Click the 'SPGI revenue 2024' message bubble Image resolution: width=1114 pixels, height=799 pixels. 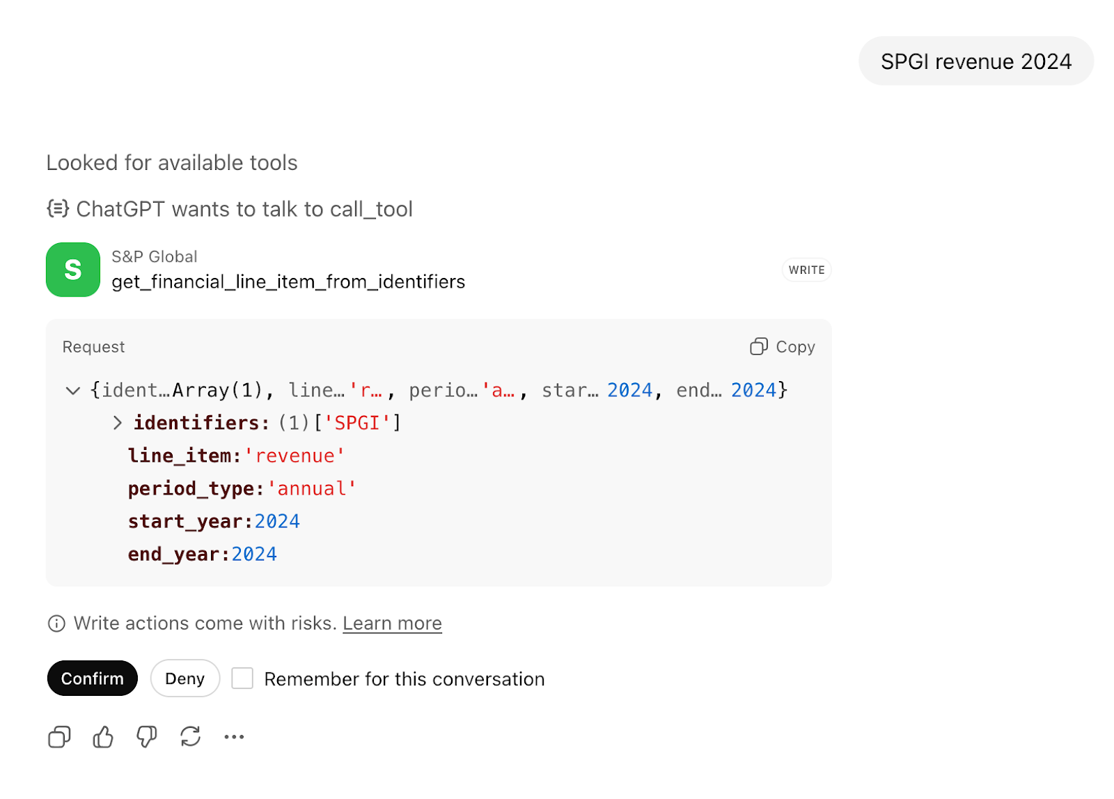[975, 61]
